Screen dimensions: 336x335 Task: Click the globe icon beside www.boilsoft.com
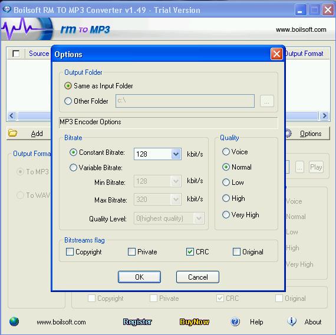[14, 321]
